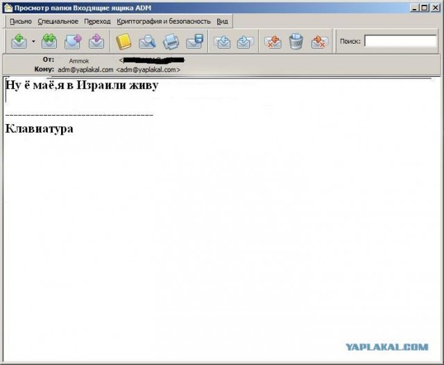Minimize the message viewer window
The width and height of the screenshot is (444, 365).
pyautogui.click(x=415, y=8)
